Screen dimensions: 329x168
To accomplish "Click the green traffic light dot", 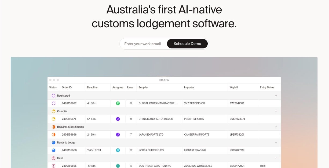I will pos(57,80).
